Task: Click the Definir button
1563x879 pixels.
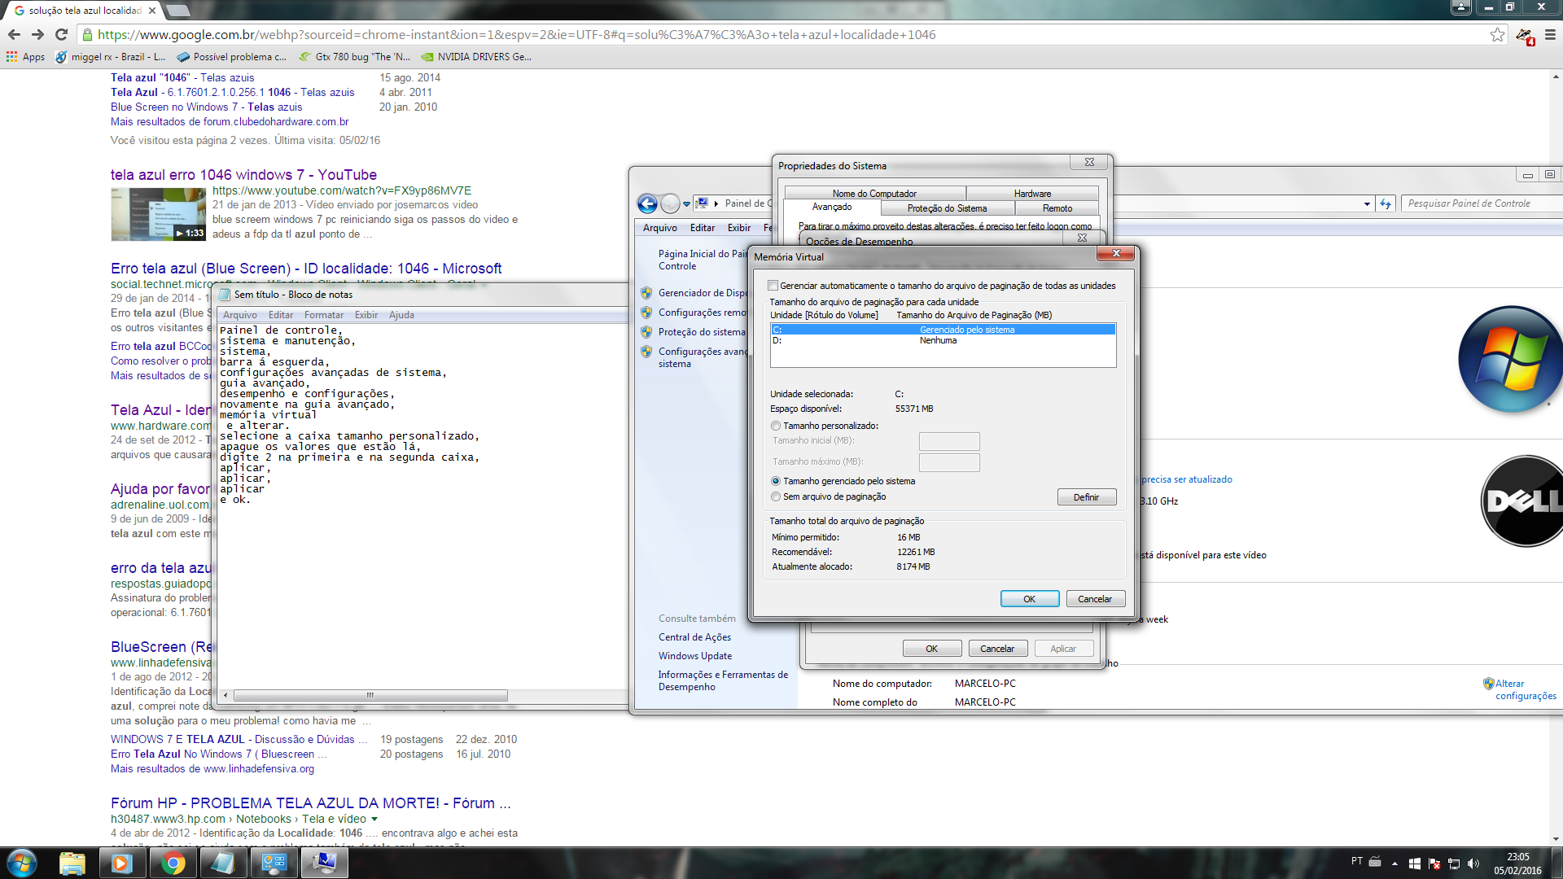Action: pos(1087,497)
